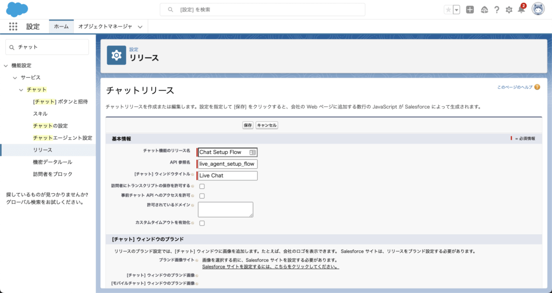Click the Trailhead guidance icon in header

coord(484,10)
